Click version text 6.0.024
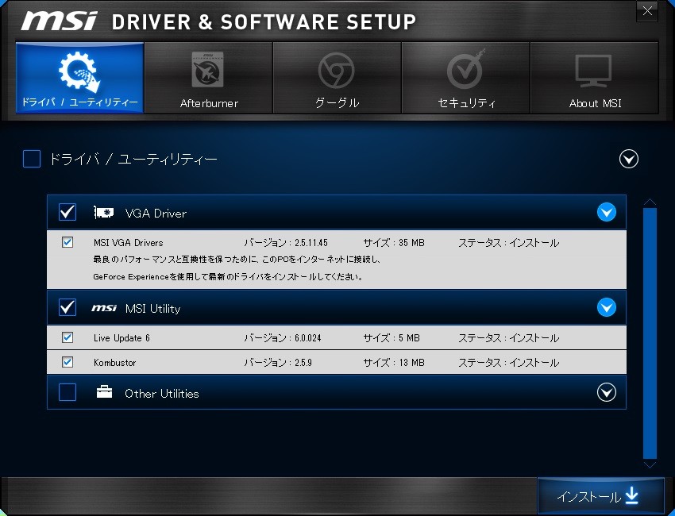The width and height of the screenshot is (675, 516). tap(308, 338)
